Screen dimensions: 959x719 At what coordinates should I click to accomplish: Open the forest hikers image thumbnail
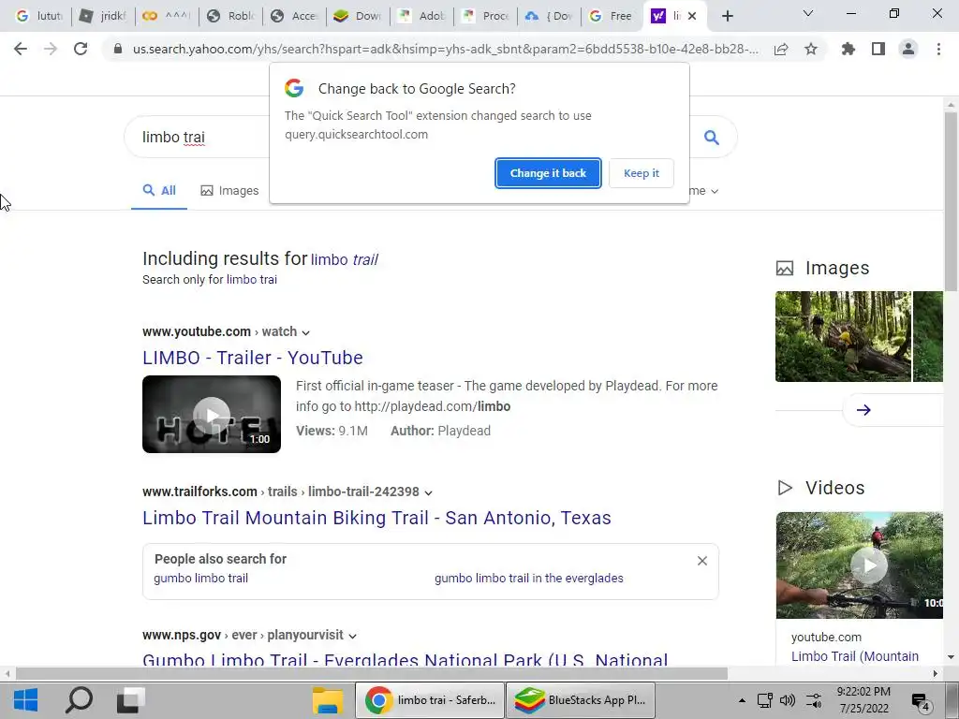tap(843, 336)
